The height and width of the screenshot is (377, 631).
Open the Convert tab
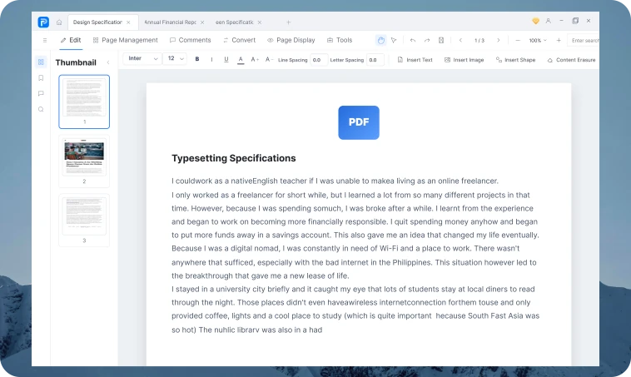(239, 40)
